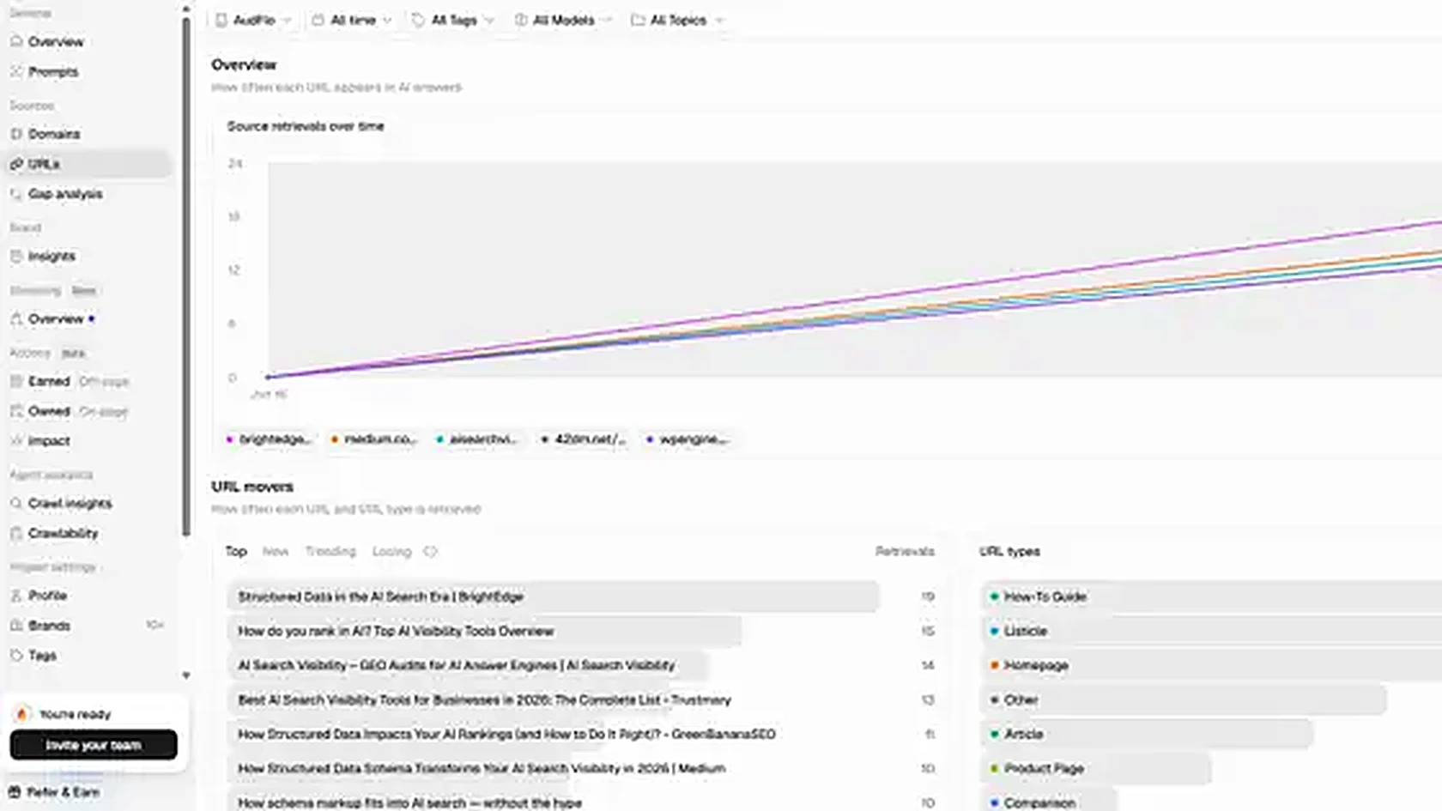Select the How-To Guide URL type
1442x811 pixels.
[1211, 596]
